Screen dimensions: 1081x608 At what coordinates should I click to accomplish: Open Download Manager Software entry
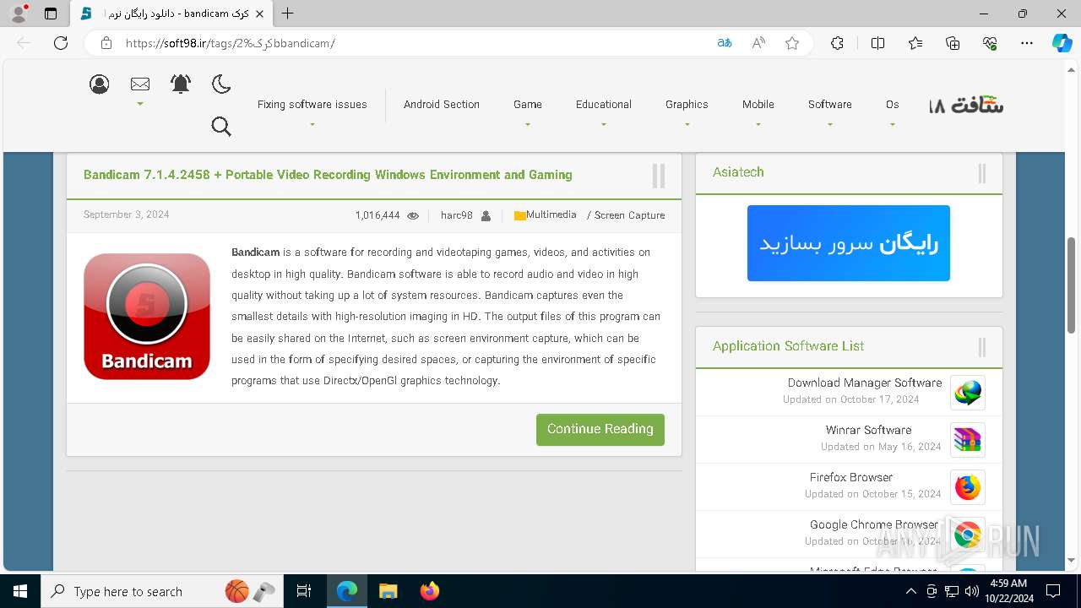tap(865, 383)
